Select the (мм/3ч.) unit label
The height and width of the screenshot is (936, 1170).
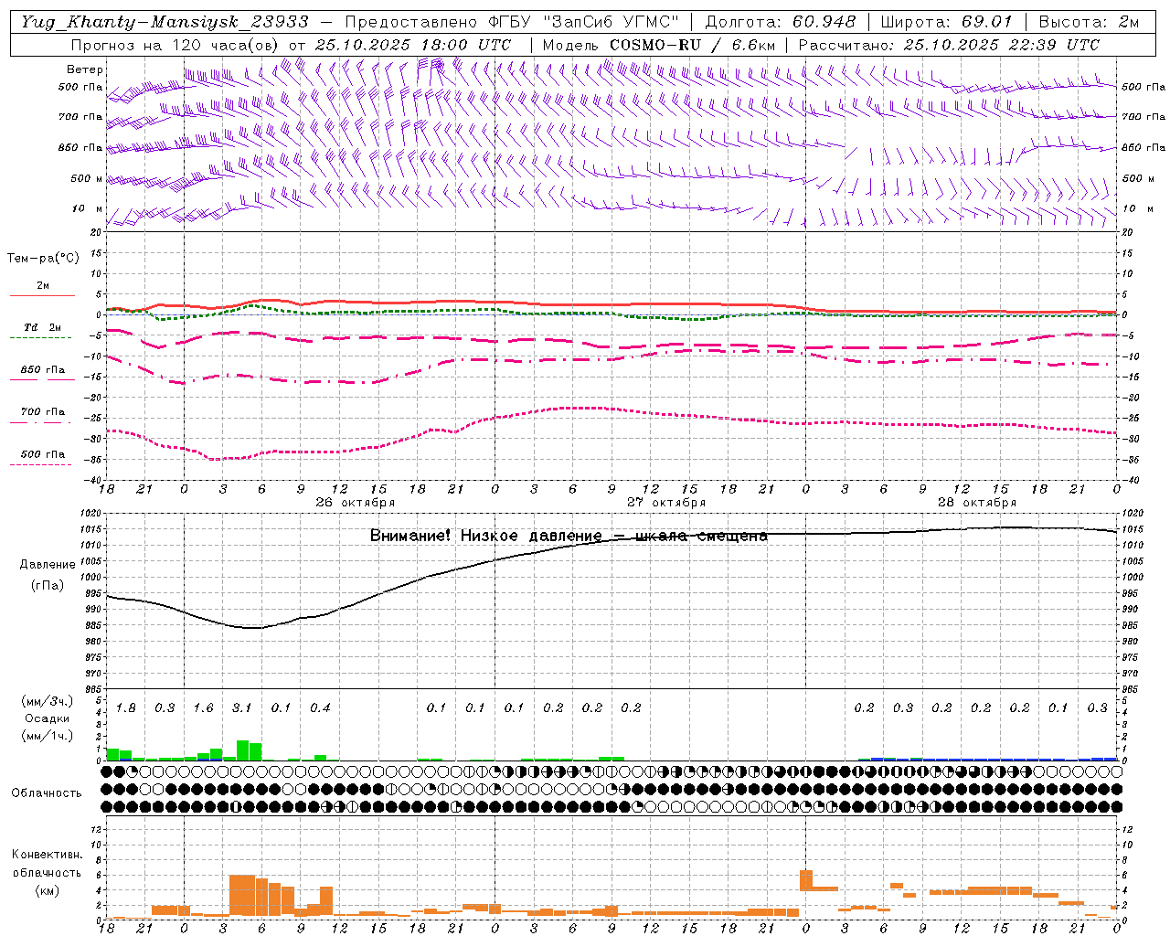point(46,702)
